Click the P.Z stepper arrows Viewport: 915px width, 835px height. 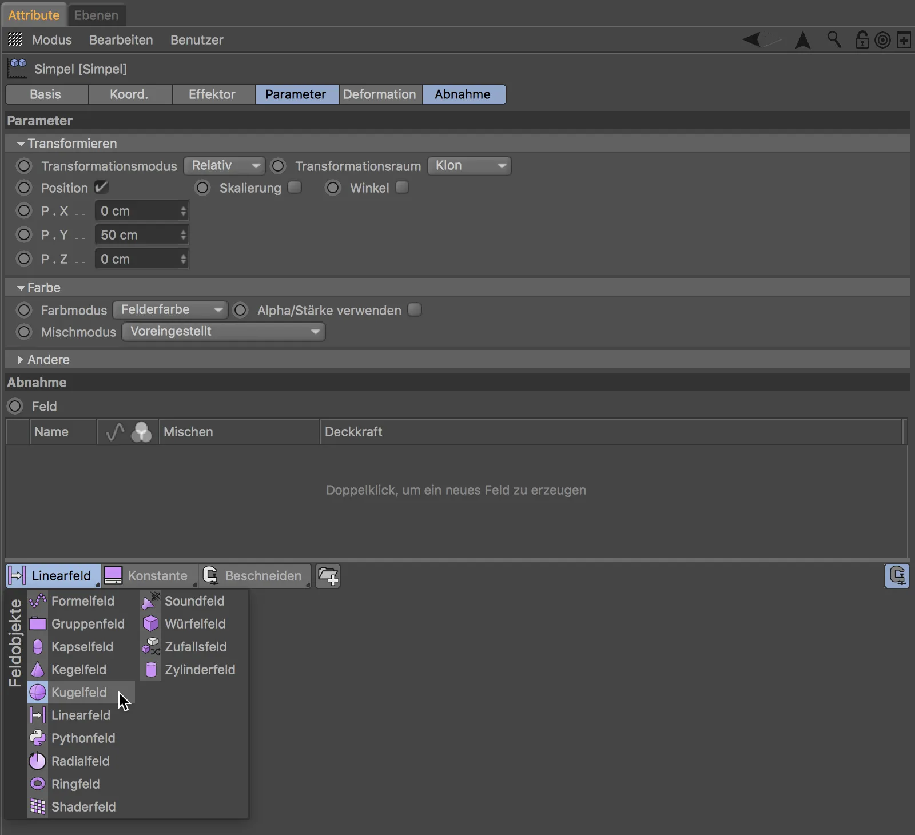tap(183, 259)
